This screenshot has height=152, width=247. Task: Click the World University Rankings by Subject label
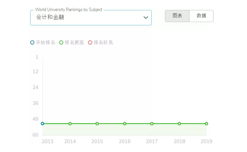pos(69,10)
